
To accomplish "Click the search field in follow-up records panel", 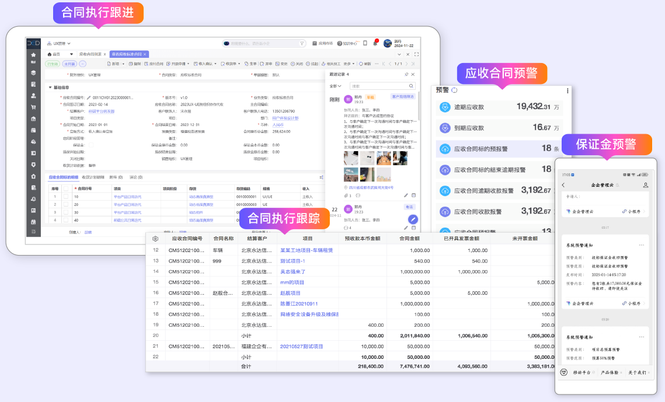I will point(379,86).
